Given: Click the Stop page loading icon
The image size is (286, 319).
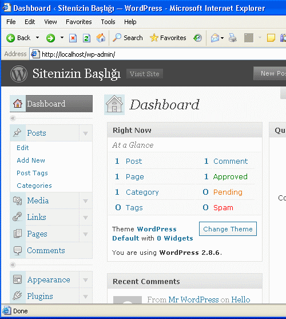Looking at the screenshot, I should tap(73, 38).
